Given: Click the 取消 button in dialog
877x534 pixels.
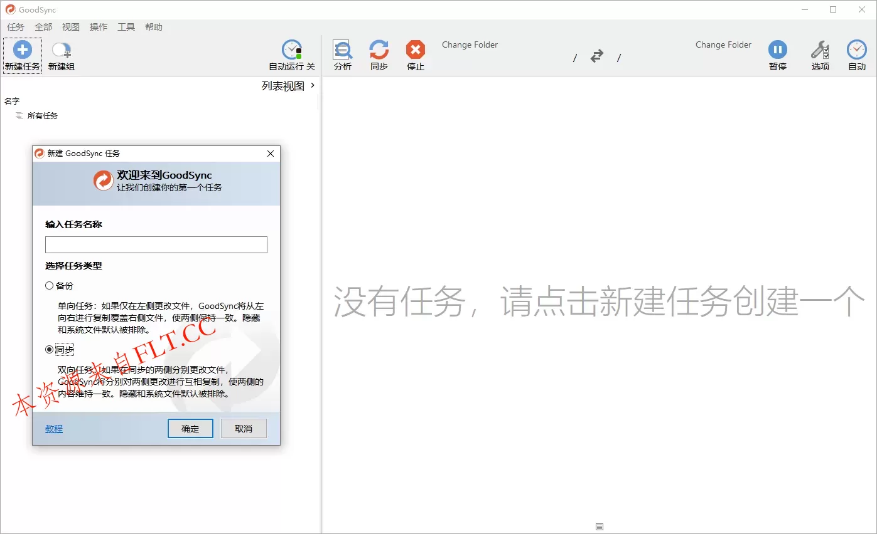Looking at the screenshot, I should coord(244,429).
